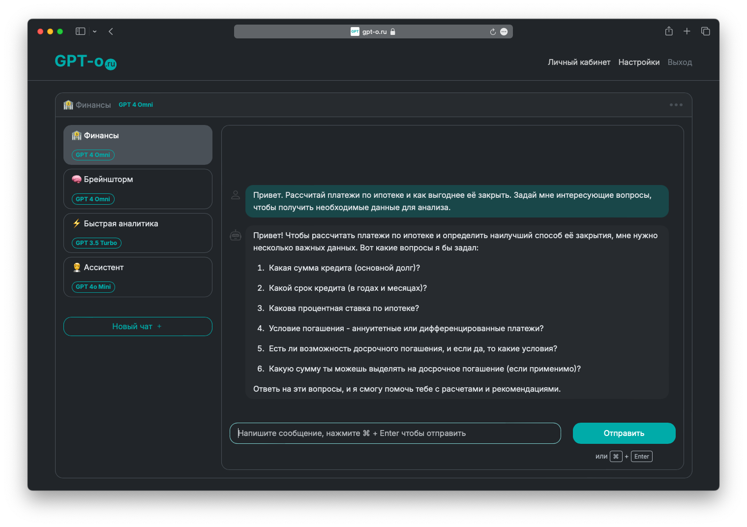
Task: Click the GPT 4 Omni label in chat header
Action: pos(136,105)
